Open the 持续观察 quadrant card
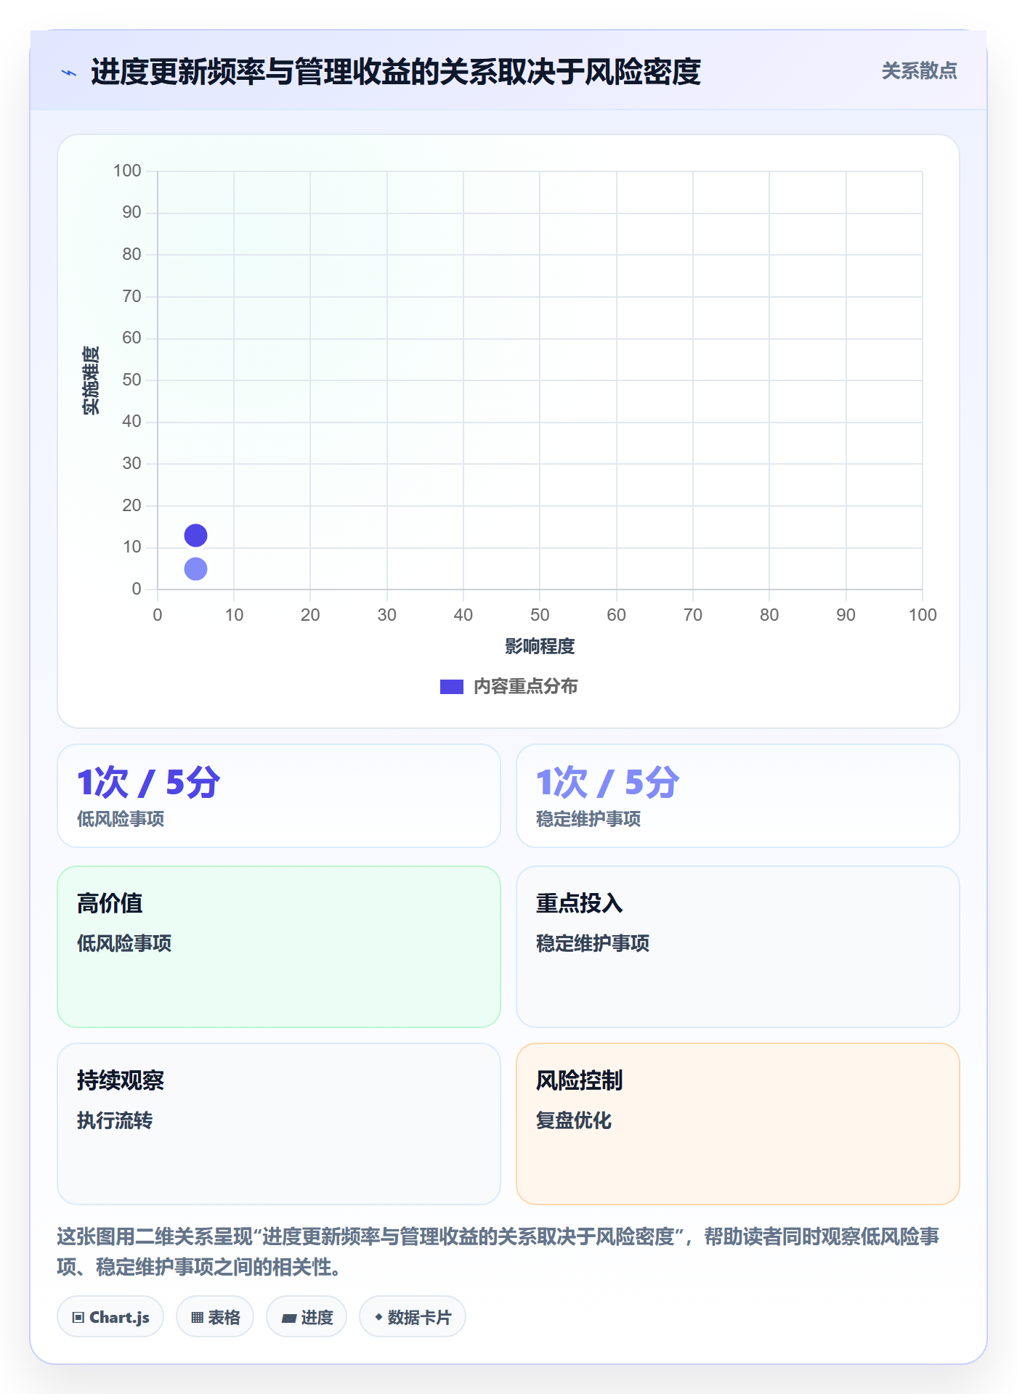This screenshot has height=1394, width=1017. pos(279,1124)
